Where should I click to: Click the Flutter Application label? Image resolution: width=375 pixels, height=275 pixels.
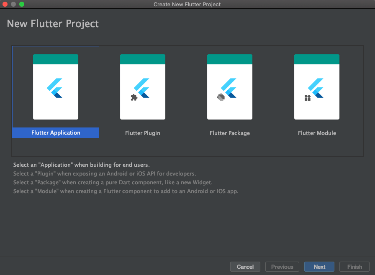coord(56,133)
